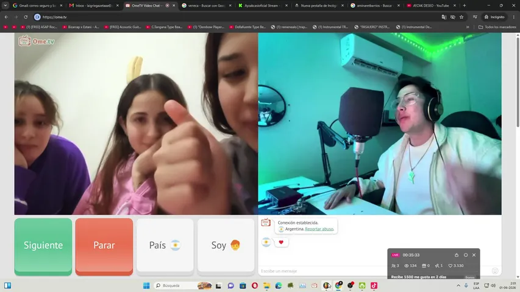520x292 pixels.
Task: Open the translate page icon
Action: coord(444,17)
